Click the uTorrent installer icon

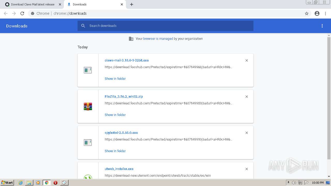coord(88,177)
